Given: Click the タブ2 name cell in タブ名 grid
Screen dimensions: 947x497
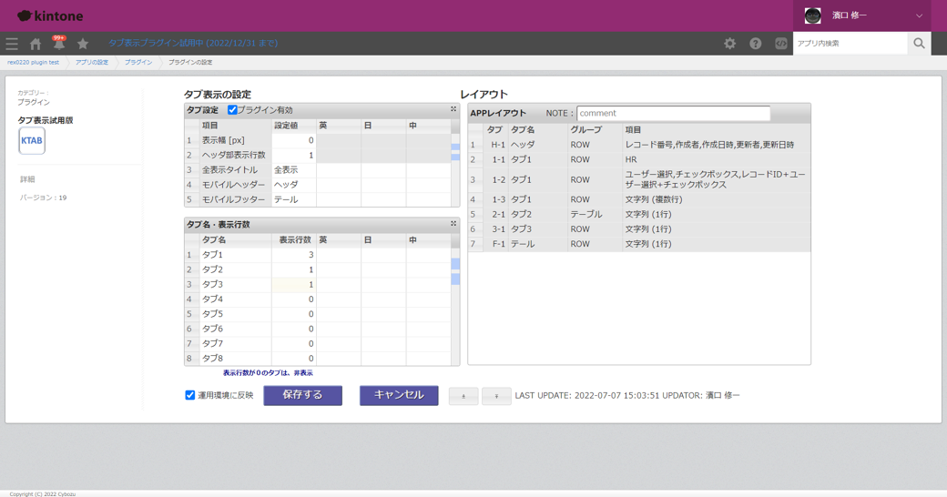Looking at the screenshot, I should tap(235, 269).
